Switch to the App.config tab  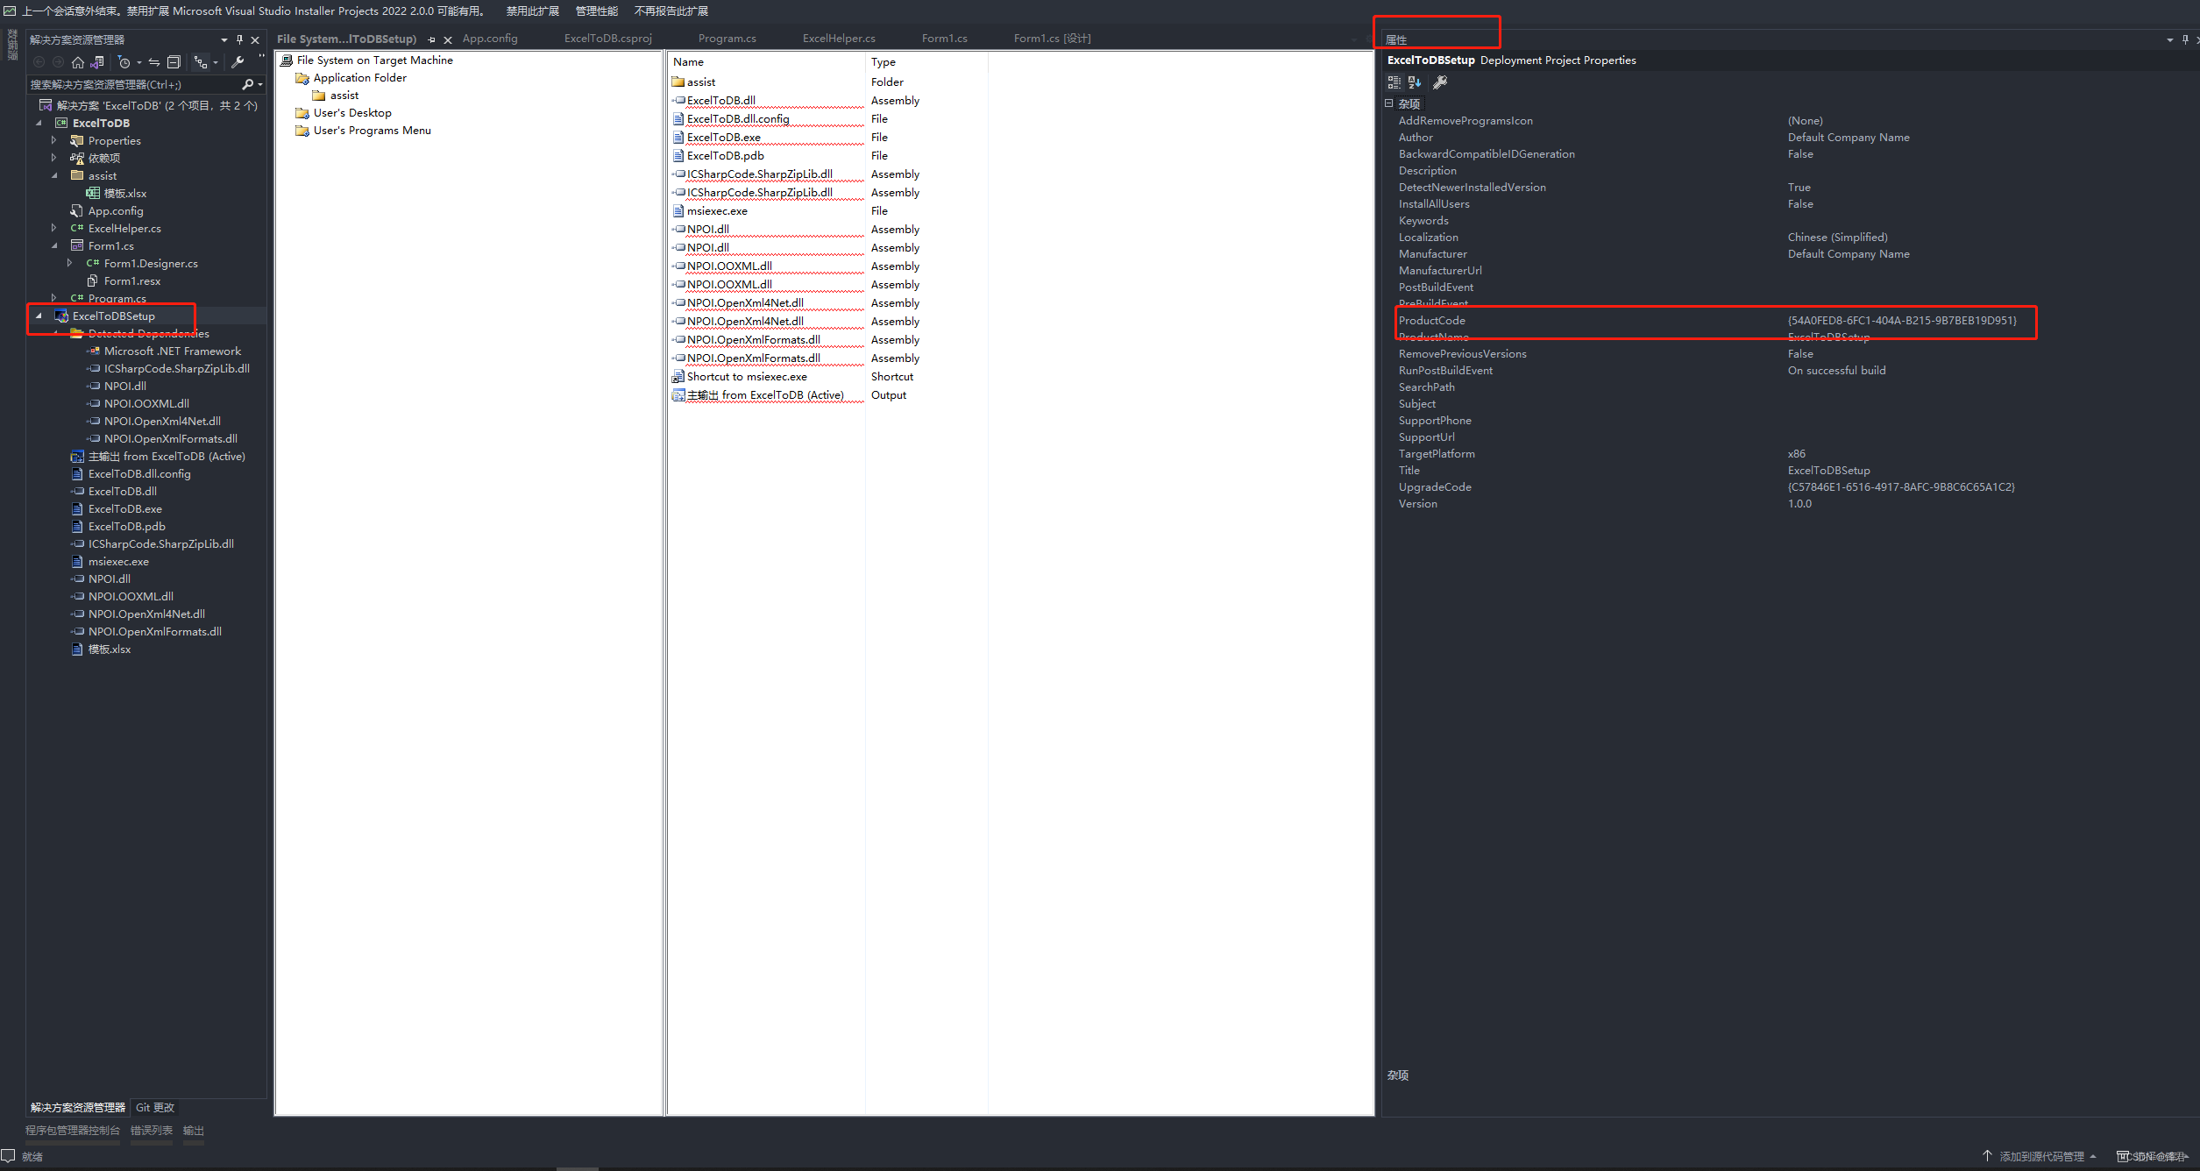(x=490, y=39)
